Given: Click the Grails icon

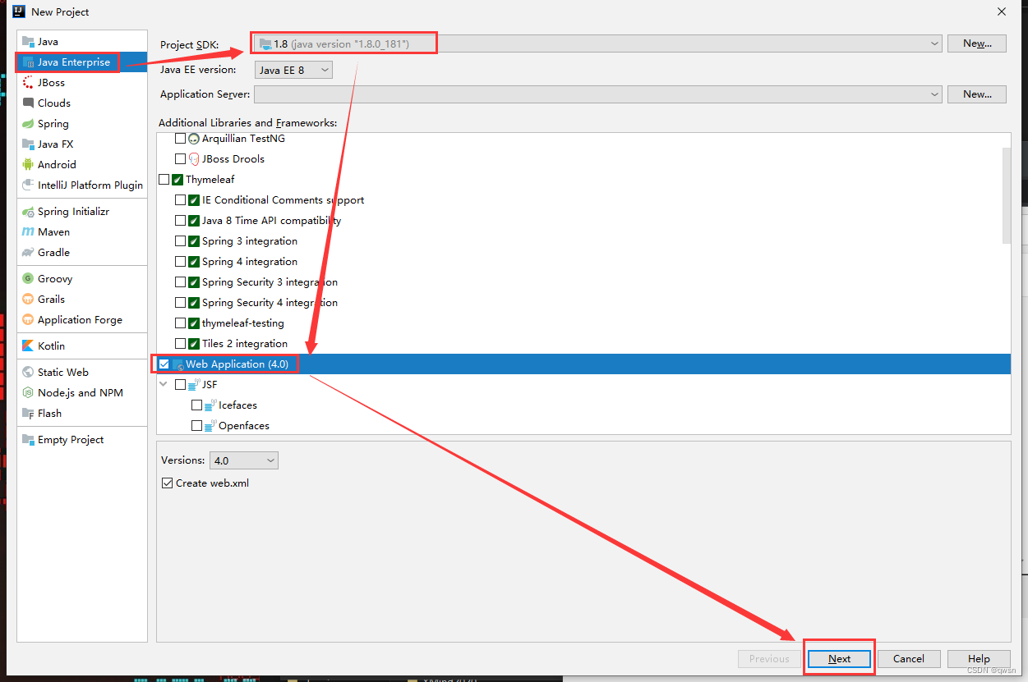Looking at the screenshot, I should 29,299.
